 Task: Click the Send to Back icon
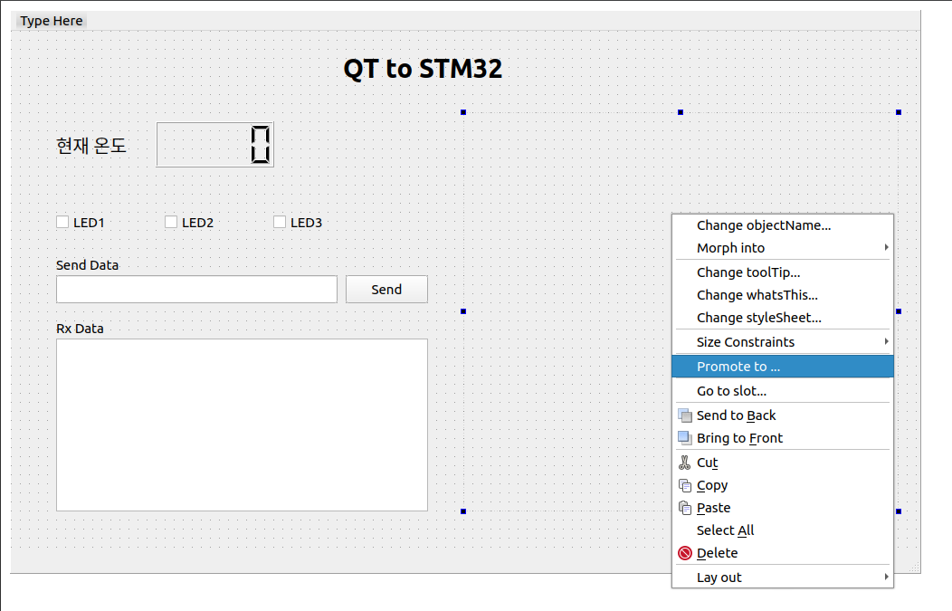point(685,415)
